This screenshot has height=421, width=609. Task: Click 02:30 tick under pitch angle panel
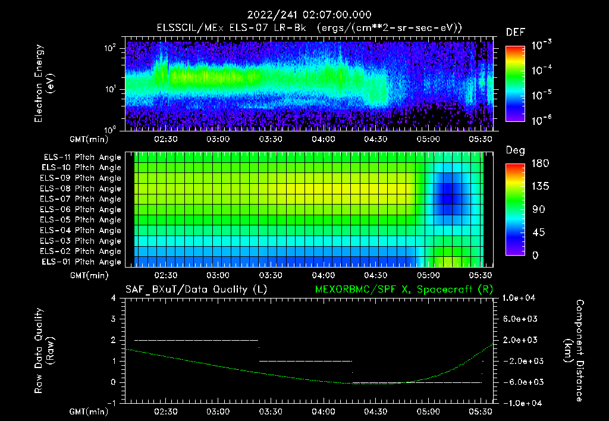click(x=166, y=275)
